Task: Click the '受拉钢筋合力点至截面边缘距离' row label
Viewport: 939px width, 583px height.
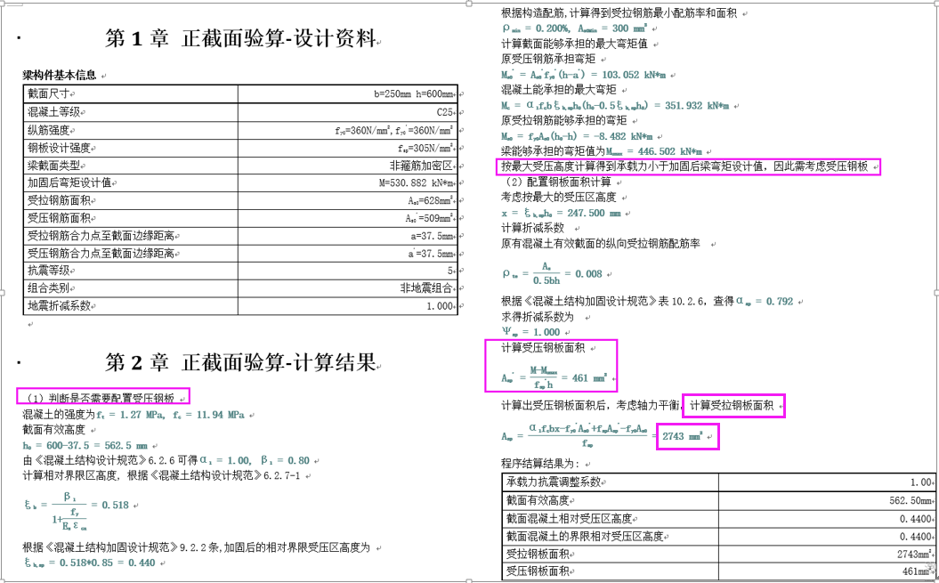Action: click(x=101, y=236)
